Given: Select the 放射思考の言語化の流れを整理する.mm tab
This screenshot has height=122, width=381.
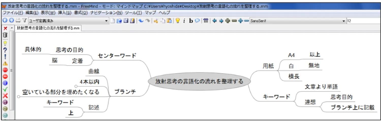Looking at the screenshot, I should (48, 29).
